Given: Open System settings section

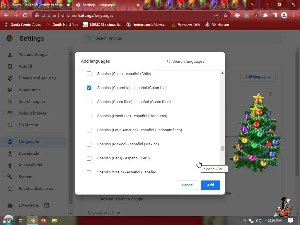Looking at the screenshot, I should (x=25, y=177).
